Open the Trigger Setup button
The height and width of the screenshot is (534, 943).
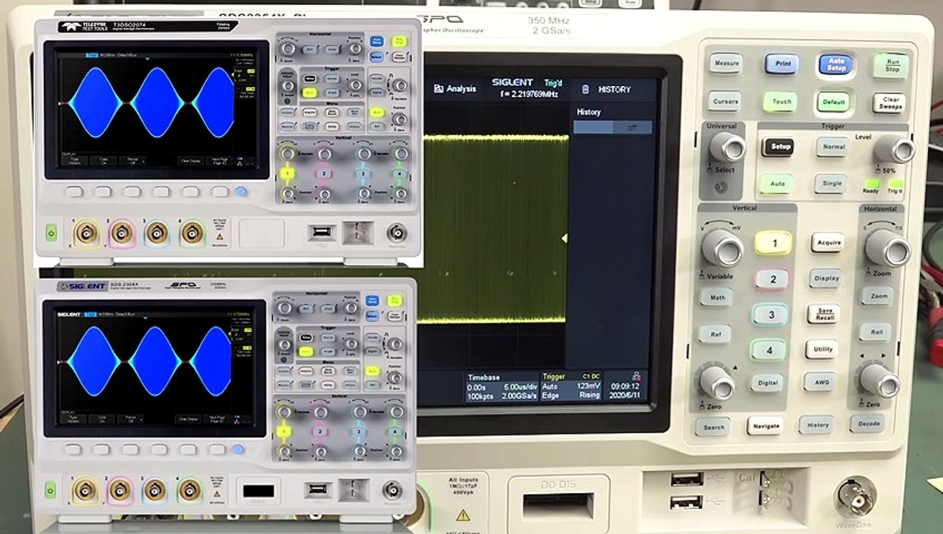tap(778, 147)
